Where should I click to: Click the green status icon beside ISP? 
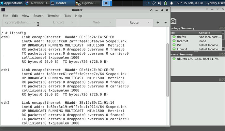(x=174, y=45)
